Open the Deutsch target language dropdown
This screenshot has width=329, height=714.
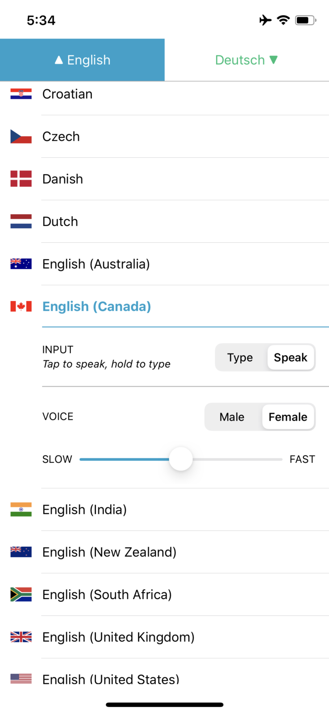coord(247,60)
